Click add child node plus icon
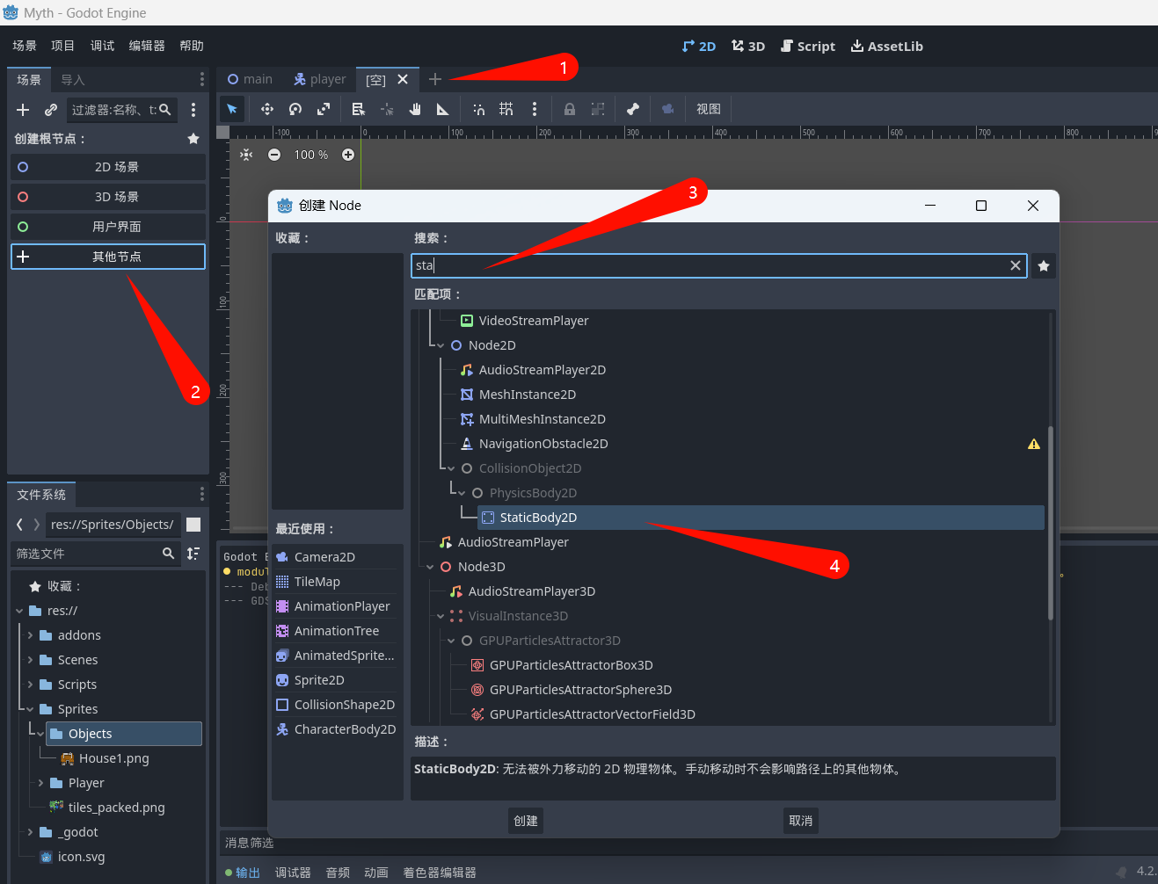1158x884 pixels. pyautogui.click(x=24, y=110)
